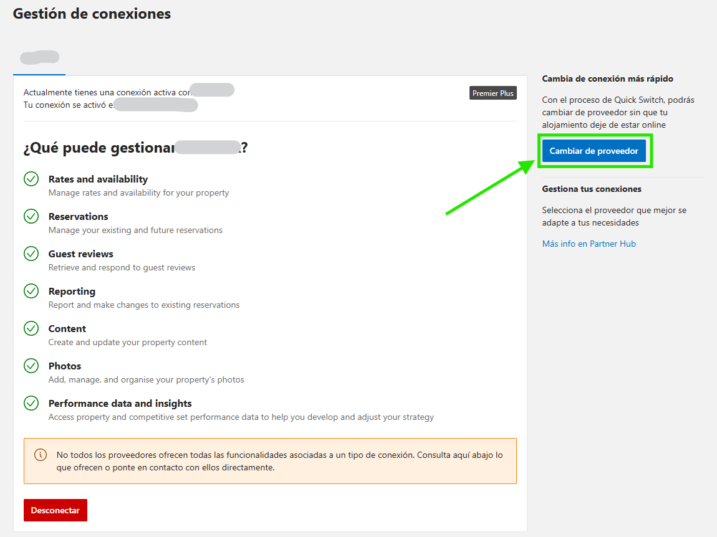This screenshot has width=717, height=537.
Task: Click the checkmark icon beside Reservations
Action: 31,216
